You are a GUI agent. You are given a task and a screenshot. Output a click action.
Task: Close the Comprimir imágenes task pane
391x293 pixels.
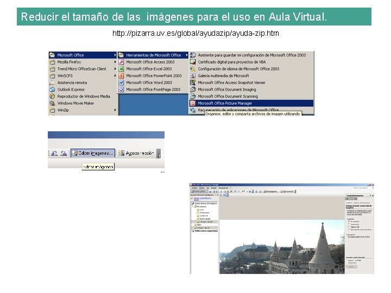click(373, 195)
